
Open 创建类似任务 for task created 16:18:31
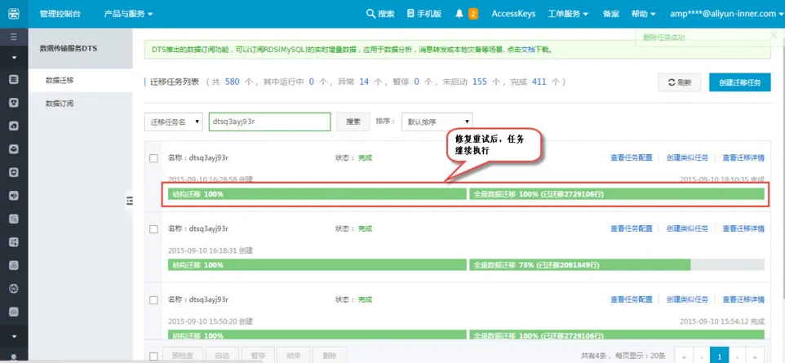point(687,228)
